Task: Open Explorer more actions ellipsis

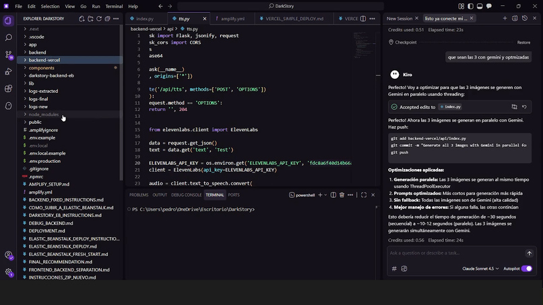Action: [x=116, y=19]
